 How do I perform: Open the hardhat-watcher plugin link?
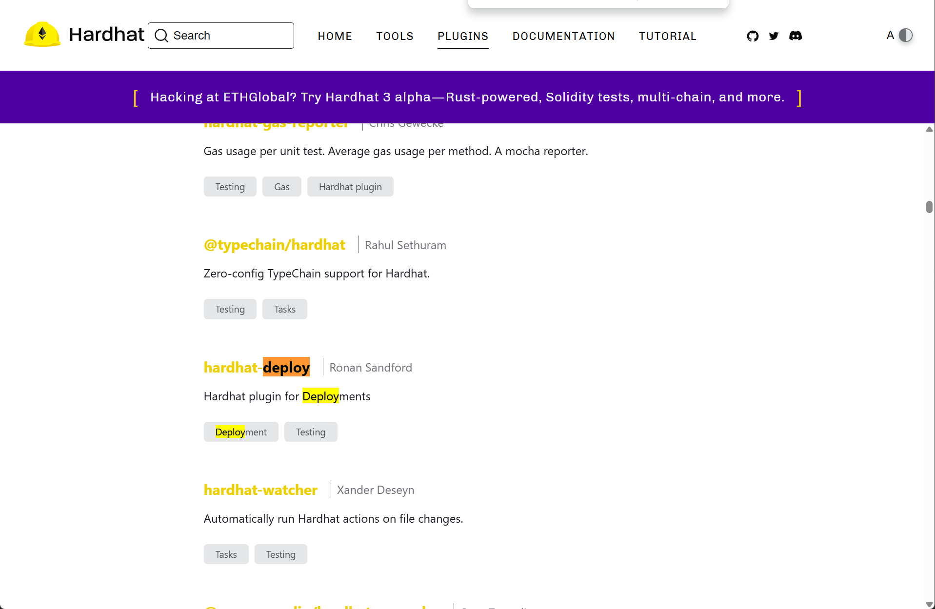(x=260, y=490)
